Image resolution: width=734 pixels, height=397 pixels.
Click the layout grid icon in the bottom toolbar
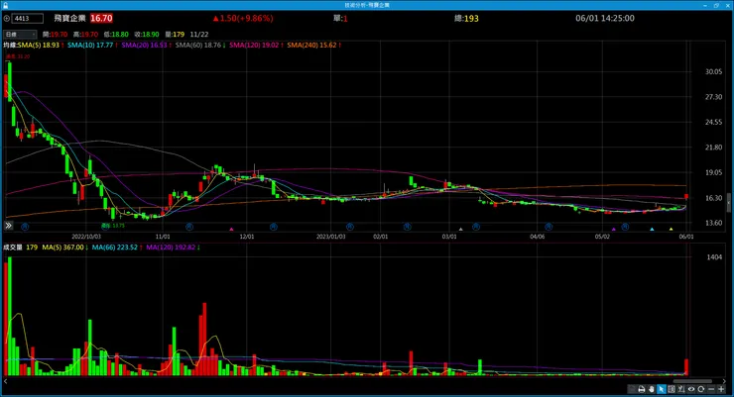point(672,389)
